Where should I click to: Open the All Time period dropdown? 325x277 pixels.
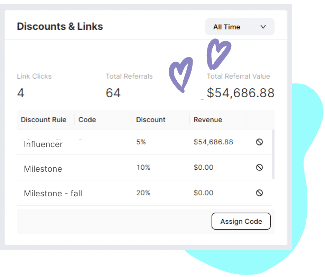[x=240, y=27]
